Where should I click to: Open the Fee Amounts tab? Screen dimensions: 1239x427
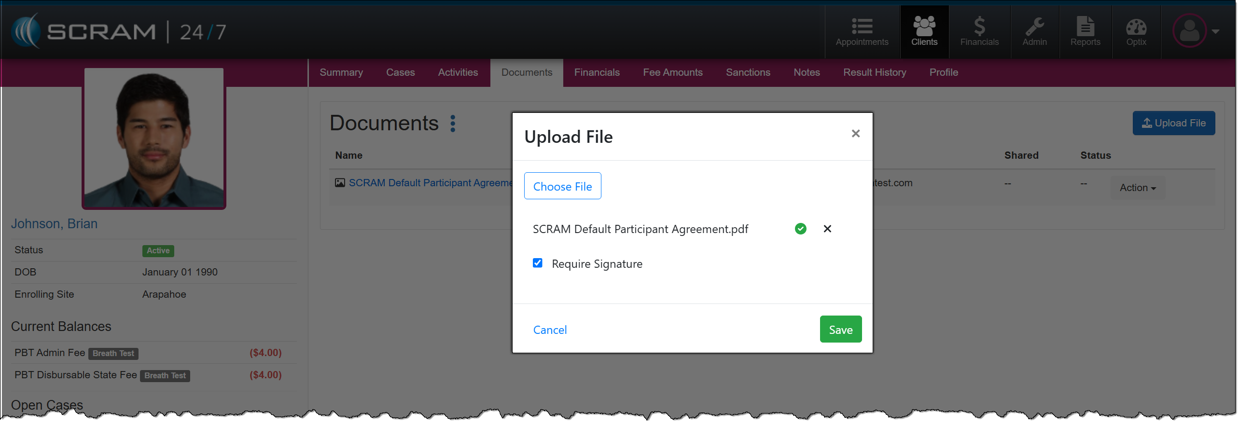pos(672,72)
